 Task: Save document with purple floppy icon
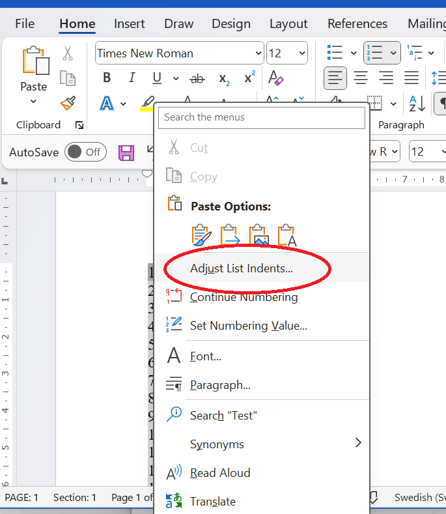[x=126, y=152]
